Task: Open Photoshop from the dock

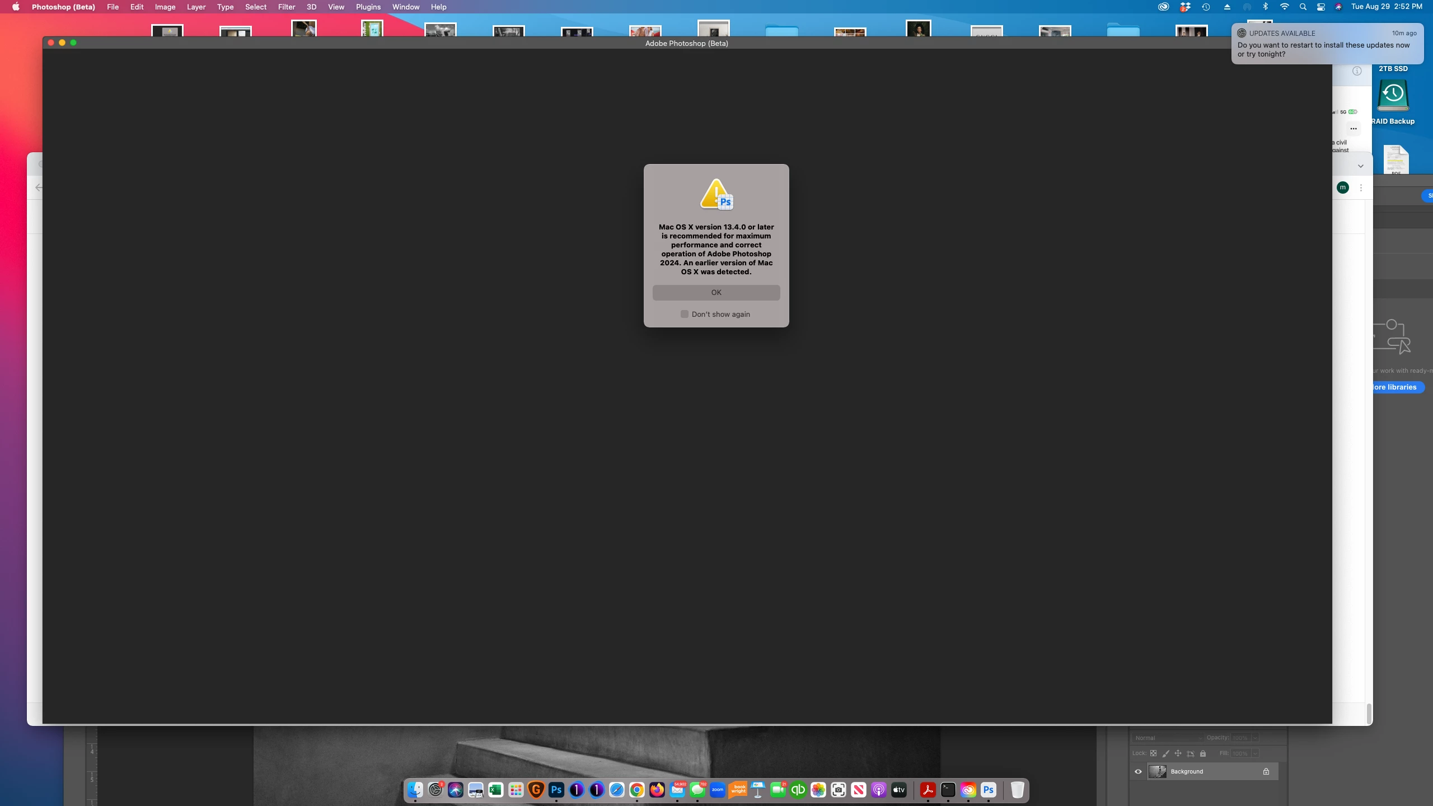Action: coord(556,790)
